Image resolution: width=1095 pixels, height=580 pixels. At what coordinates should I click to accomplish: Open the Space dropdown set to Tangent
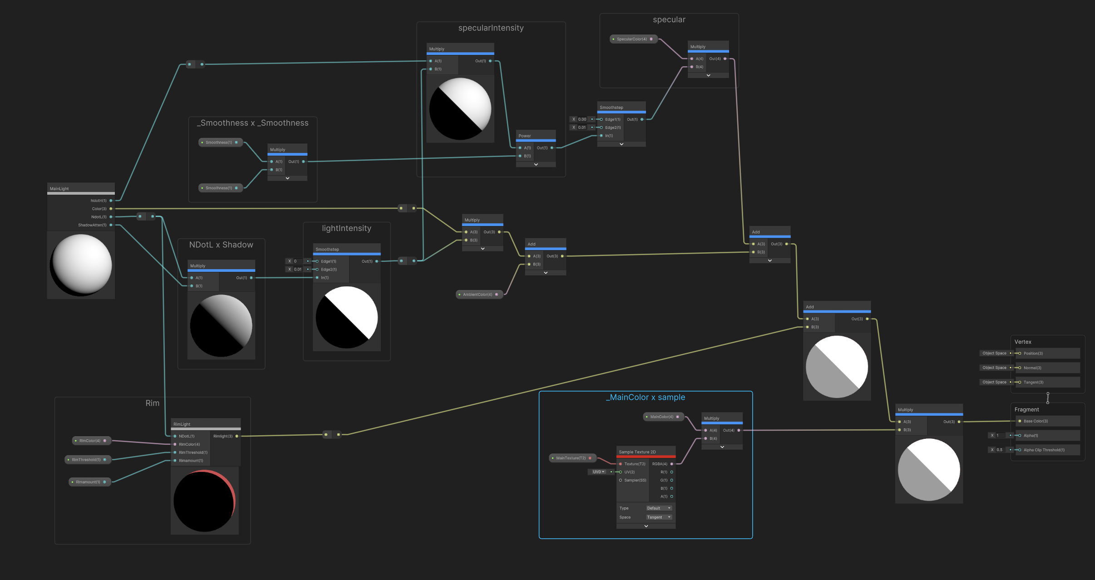tap(659, 517)
